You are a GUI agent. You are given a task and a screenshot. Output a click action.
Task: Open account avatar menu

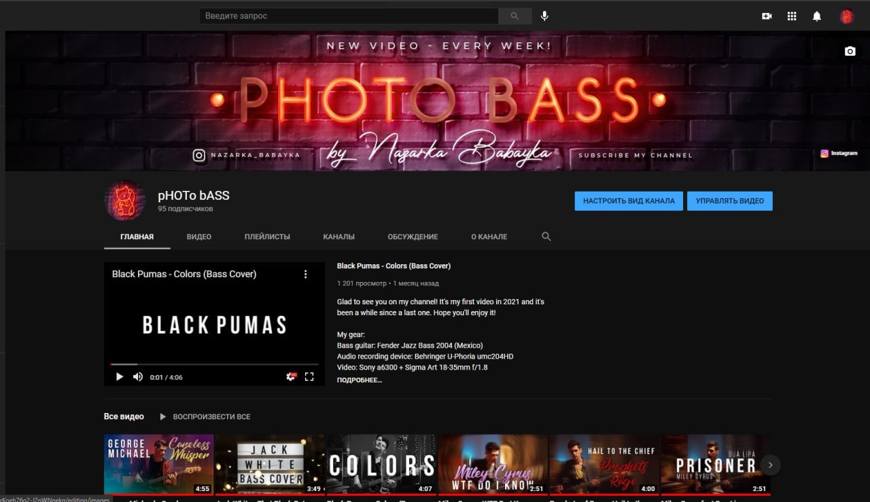pyautogui.click(x=846, y=16)
